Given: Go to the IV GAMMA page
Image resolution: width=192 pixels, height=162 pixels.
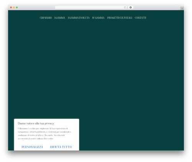Looking at the screenshot, I should click(x=98, y=18).
